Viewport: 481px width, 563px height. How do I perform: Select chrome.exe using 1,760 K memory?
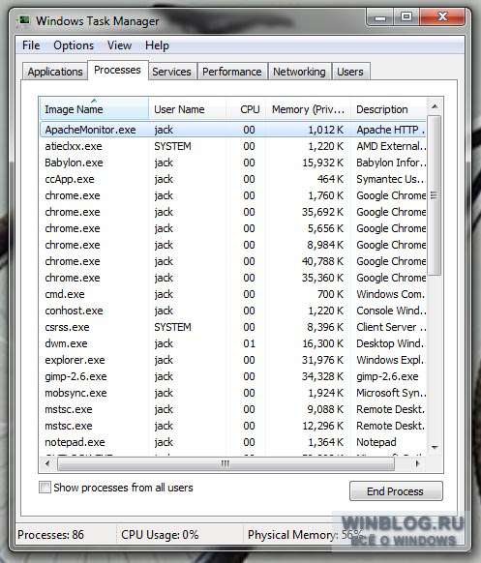[233, 195]
